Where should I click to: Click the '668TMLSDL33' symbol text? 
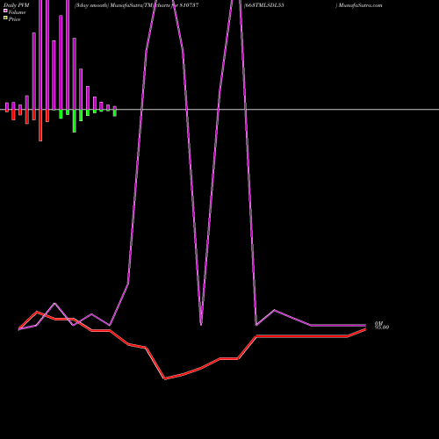(x=264, y=5)
